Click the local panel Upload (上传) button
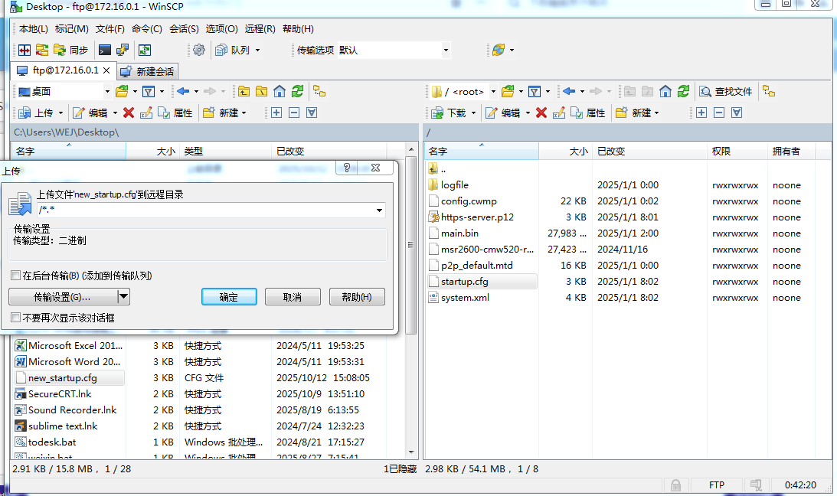837x496 pixels. click(x=36, y=113)
